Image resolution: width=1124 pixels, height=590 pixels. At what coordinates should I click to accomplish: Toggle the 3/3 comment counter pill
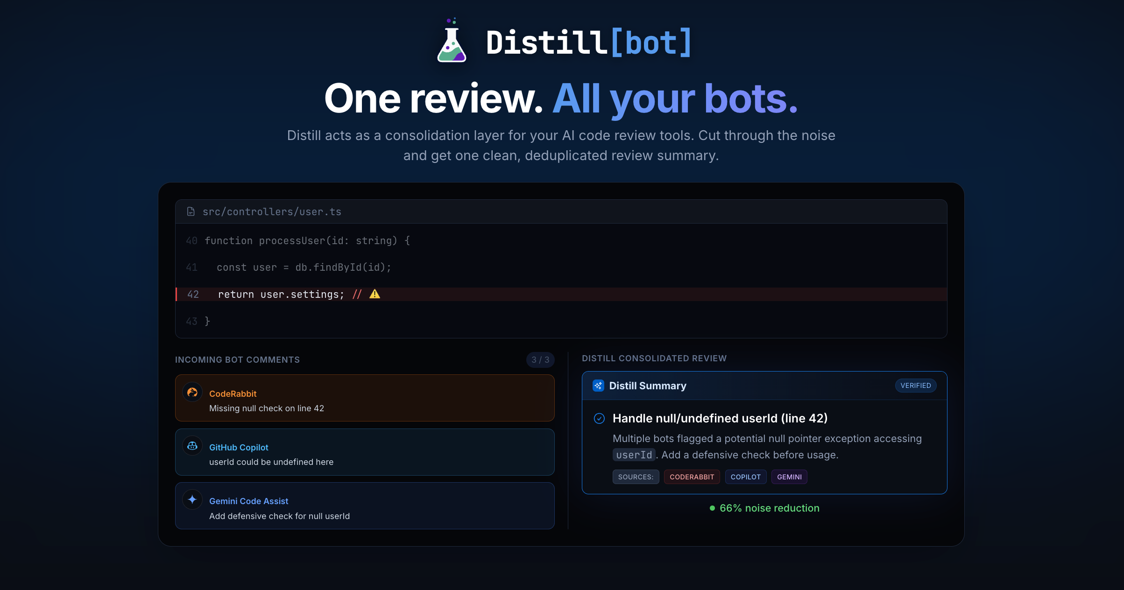click(540, 359)
